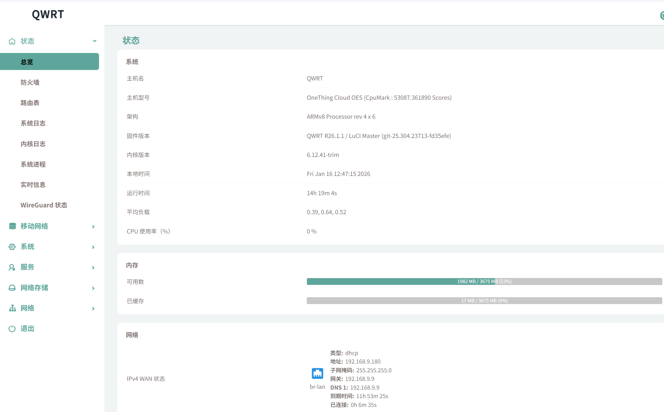Select the 网络 topology icon

click(12, 308)
